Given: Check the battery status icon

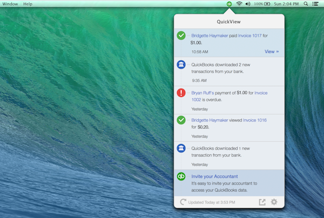Looking at the screenshot, I should [267, 4].
